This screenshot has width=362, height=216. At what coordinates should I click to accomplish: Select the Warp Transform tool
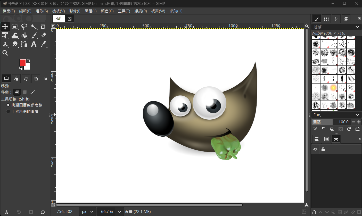(15, 35)
